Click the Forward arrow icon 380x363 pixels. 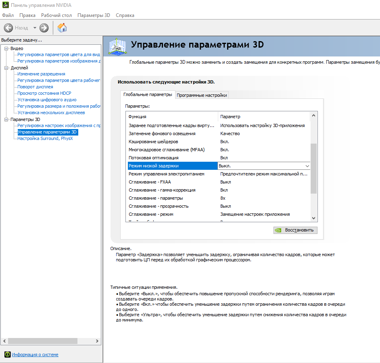click(44, 28)
